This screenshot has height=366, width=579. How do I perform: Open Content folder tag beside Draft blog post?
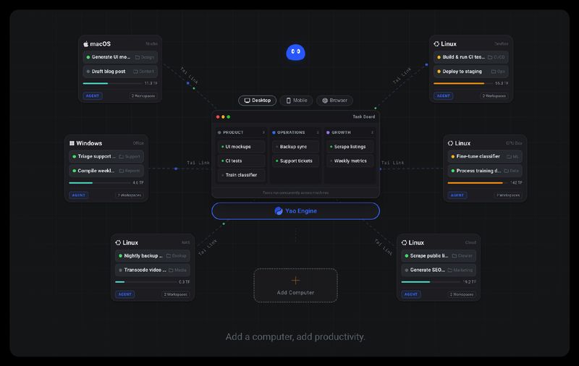(143, 72)
